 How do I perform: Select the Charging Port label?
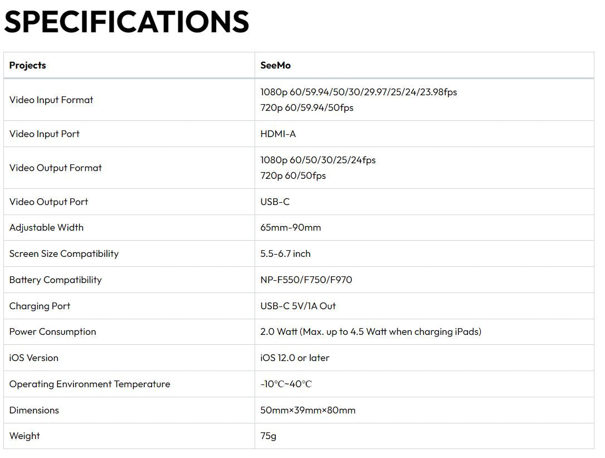click(x=40, y=306)
